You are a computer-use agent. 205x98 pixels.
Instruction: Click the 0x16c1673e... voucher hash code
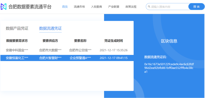pos(169,68)
